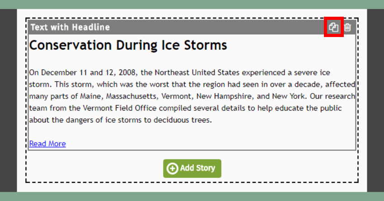Delete block using the trash can icon

click(x=347, y=27)
